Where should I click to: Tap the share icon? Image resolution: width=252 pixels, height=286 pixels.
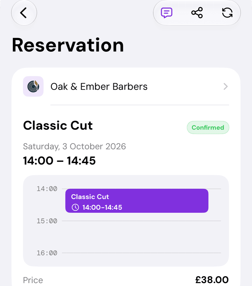click(197, 13)
